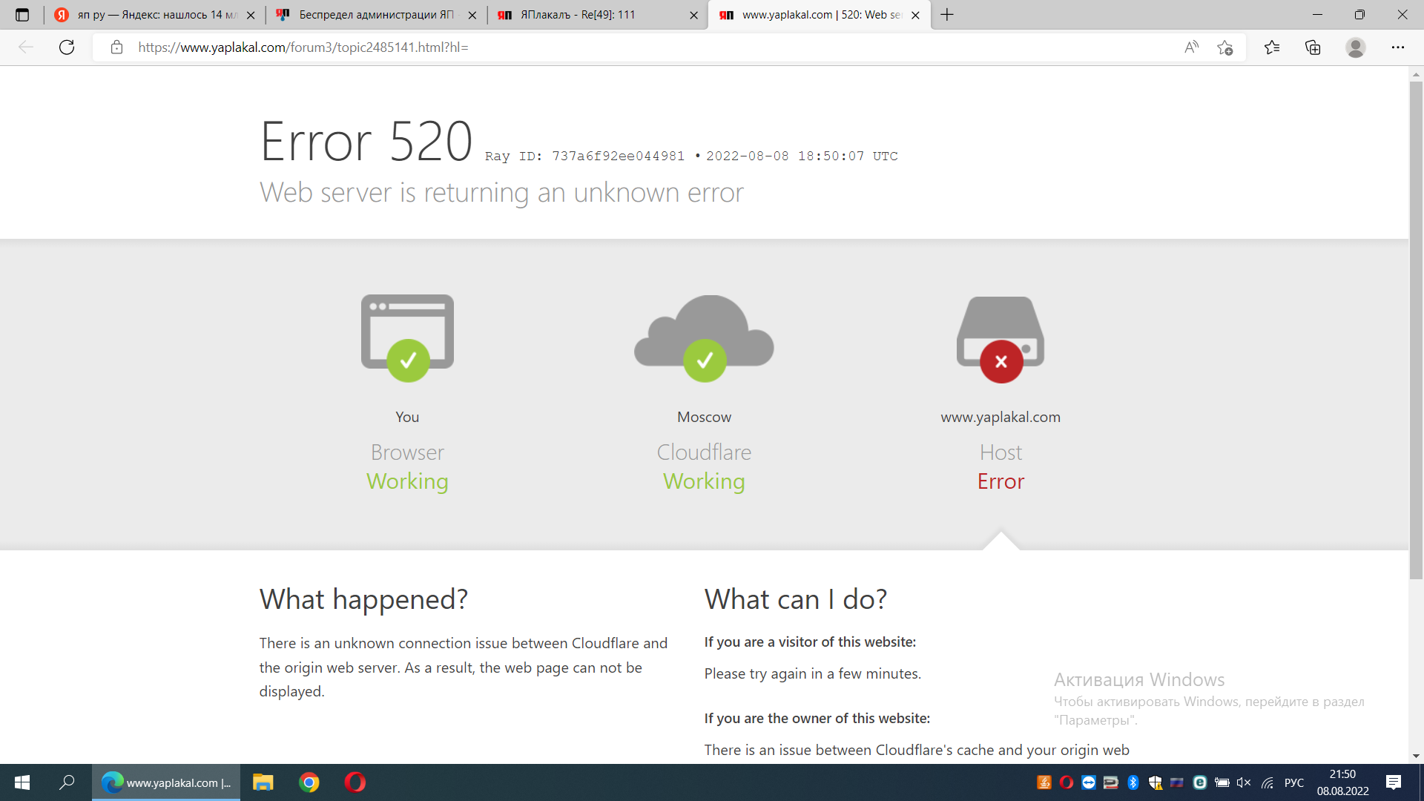The height and width of the screenshot is (801, 1424).
Task: Switch input language РУС indicator
Action: (1293, 782)
